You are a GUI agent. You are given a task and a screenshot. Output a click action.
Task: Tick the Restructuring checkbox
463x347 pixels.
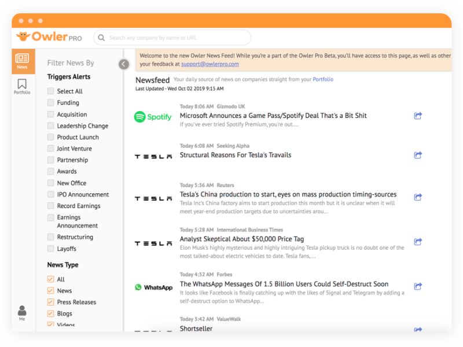(x=51, y=237)
